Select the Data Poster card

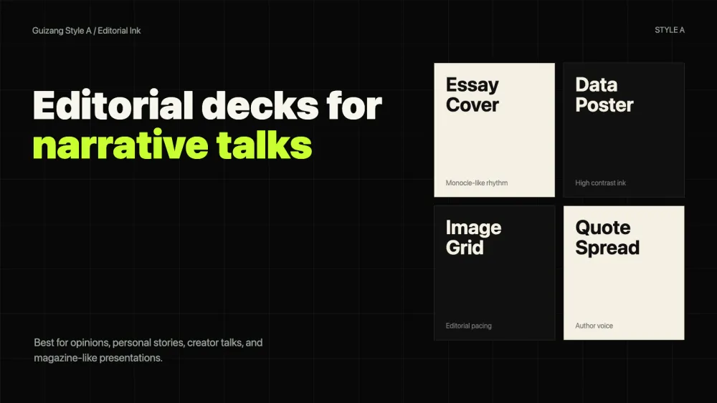tap(624, 130)
